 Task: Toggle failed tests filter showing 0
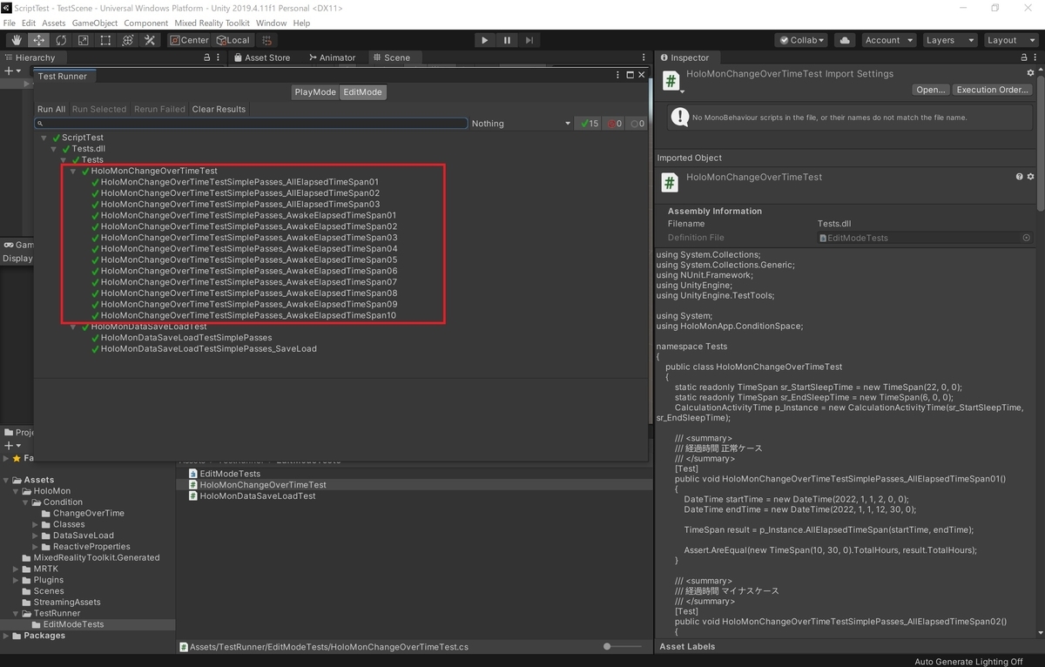click(x=613, y=124)
